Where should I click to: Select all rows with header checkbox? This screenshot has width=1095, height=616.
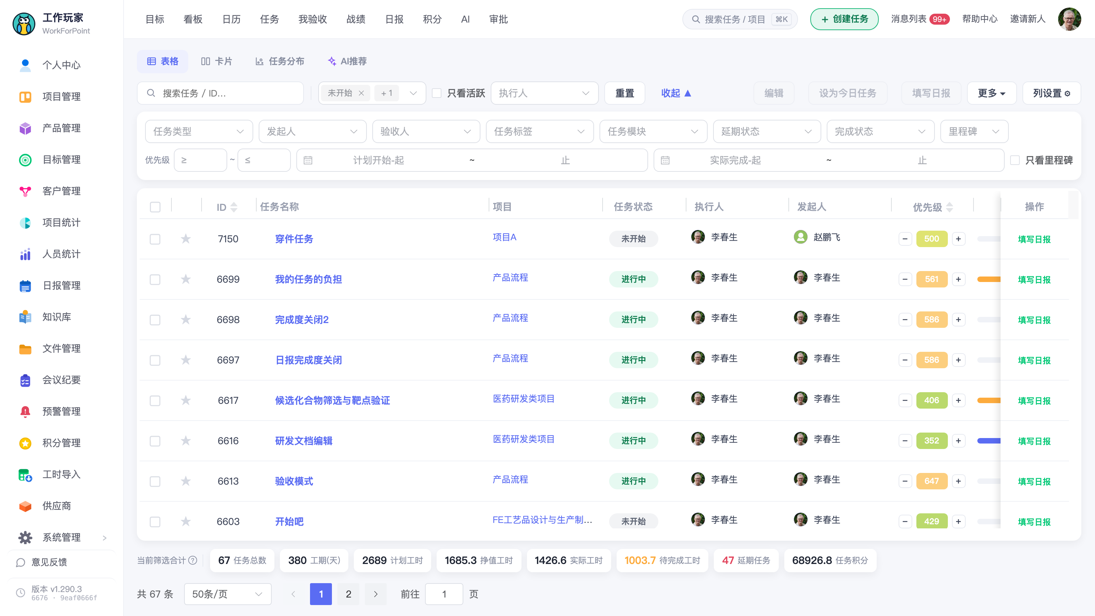coord(155,207)
